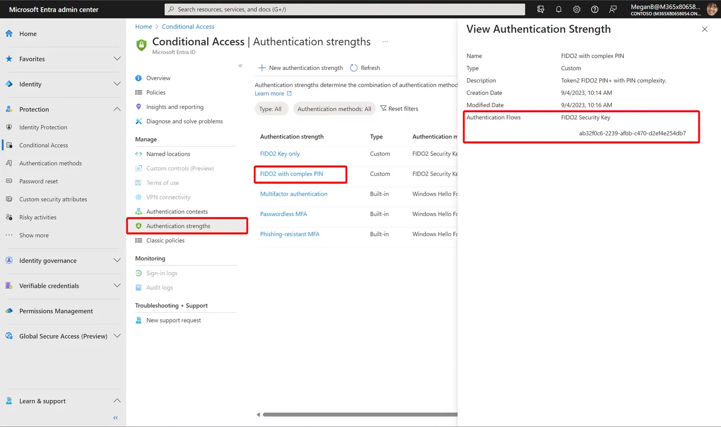Click Reset filters
The image size is (721, 427).
click(x=399, y=109)
